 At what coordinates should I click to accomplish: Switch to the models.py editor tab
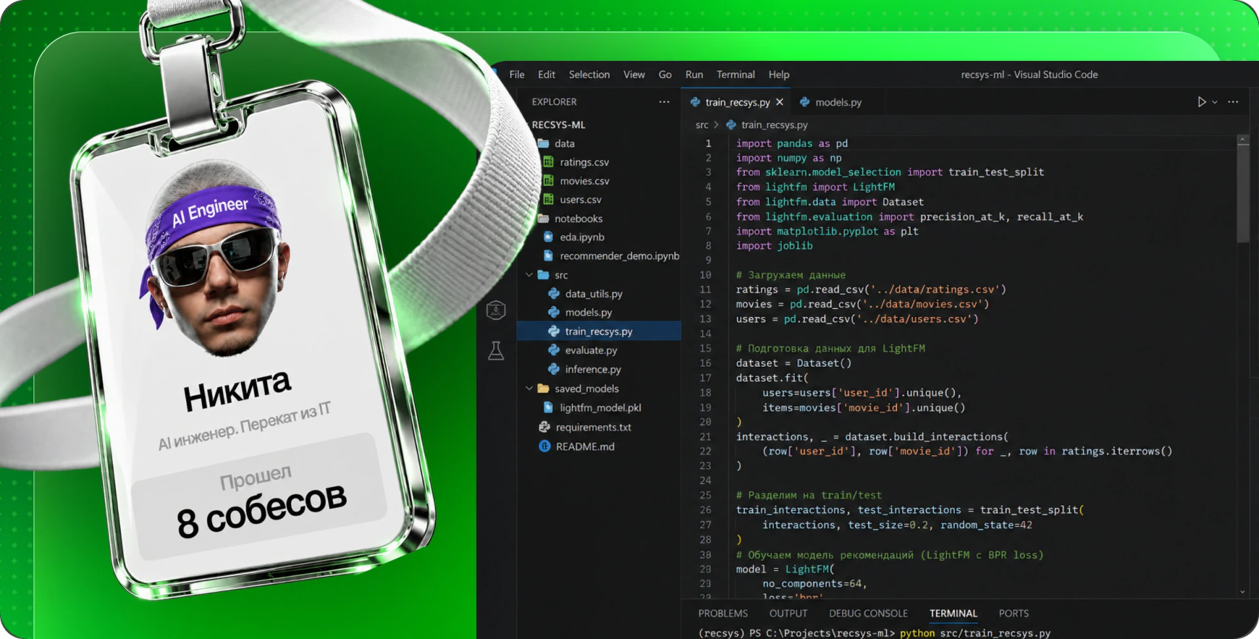coord(830,102)
